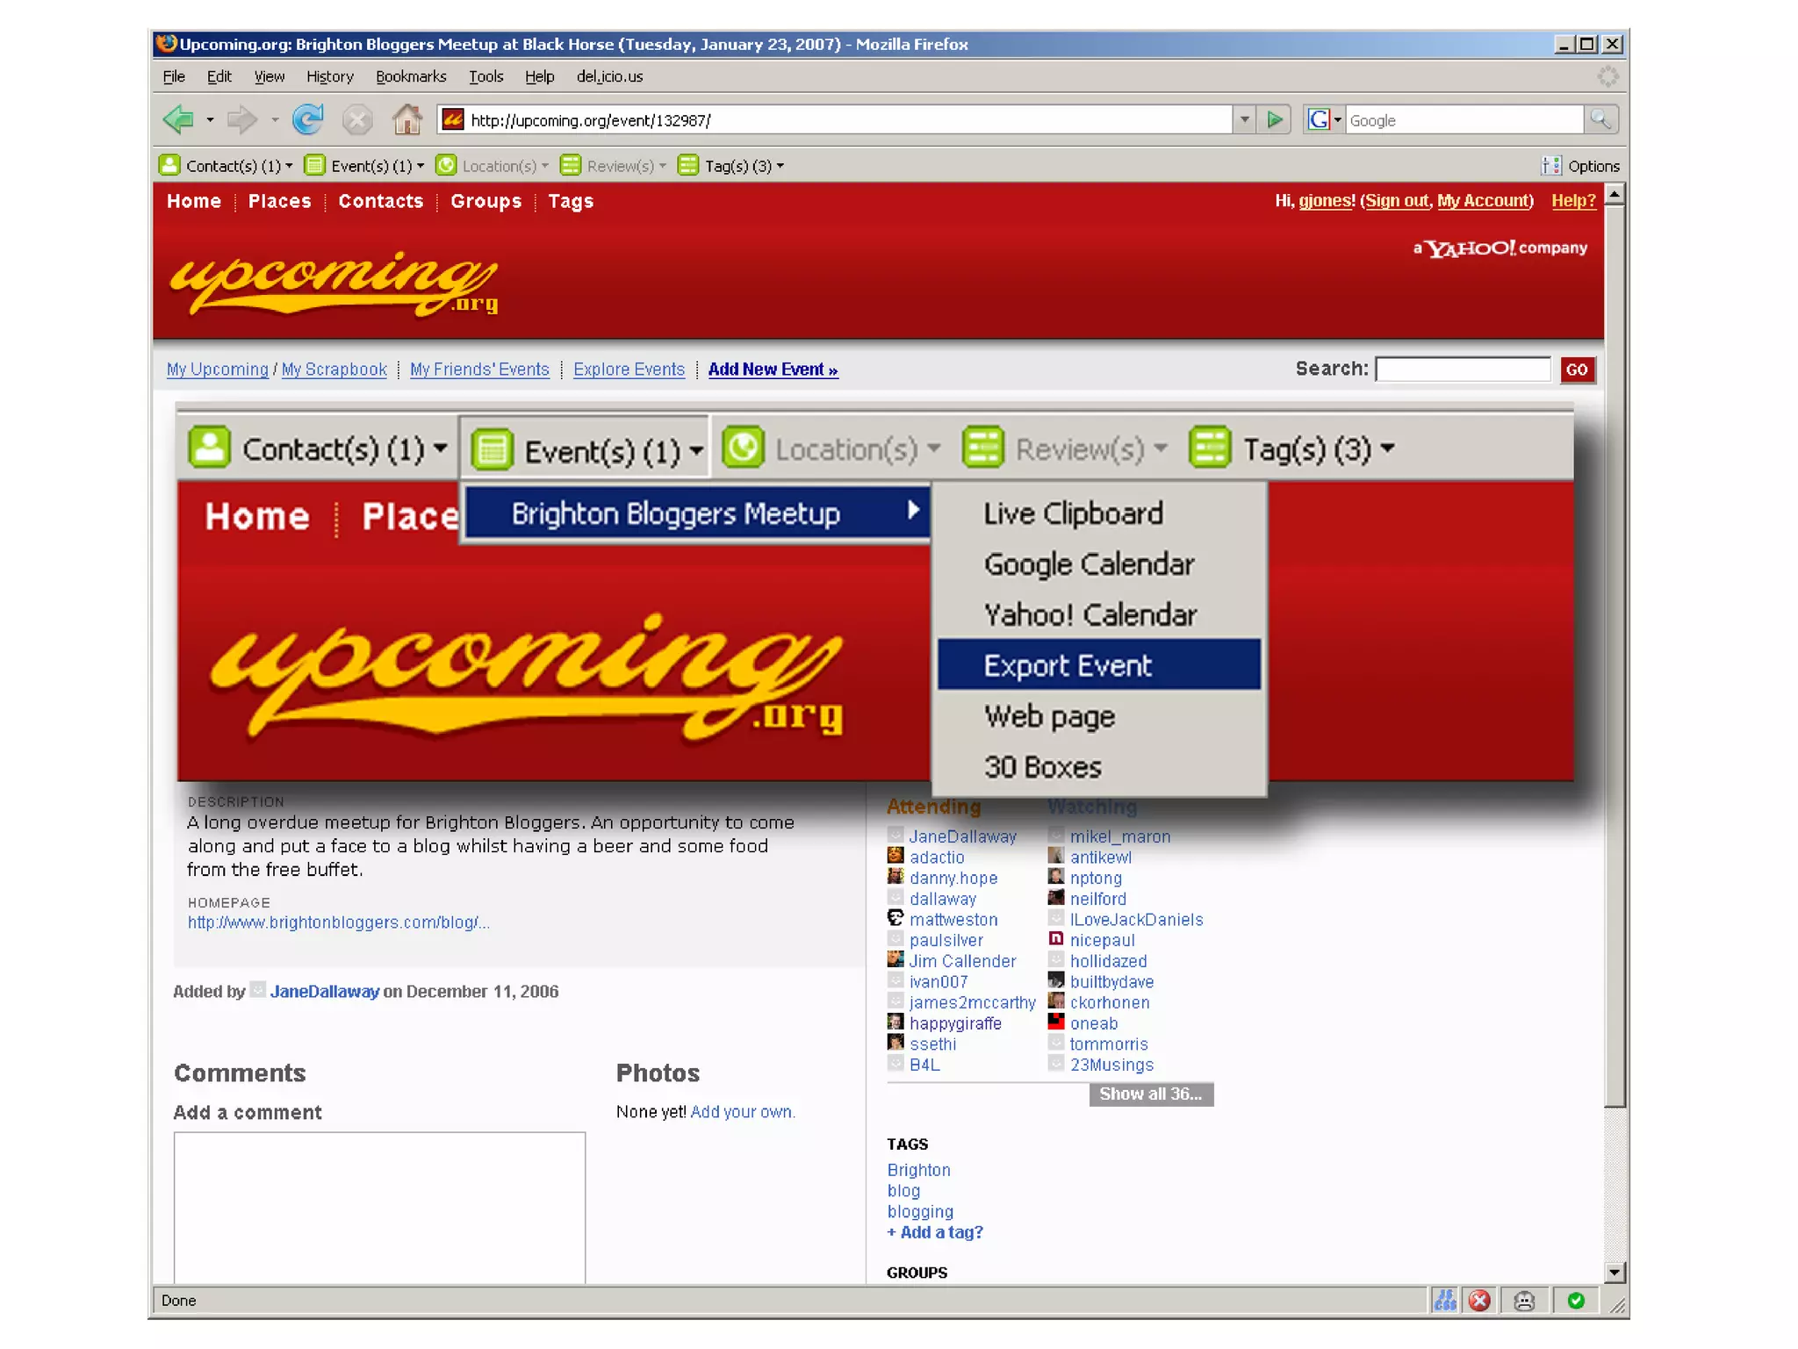The image size is (1798, 1349).
Task: Expand the small Event(s) (1) toolbar dropdown arrow
Action: pos(421,165)
